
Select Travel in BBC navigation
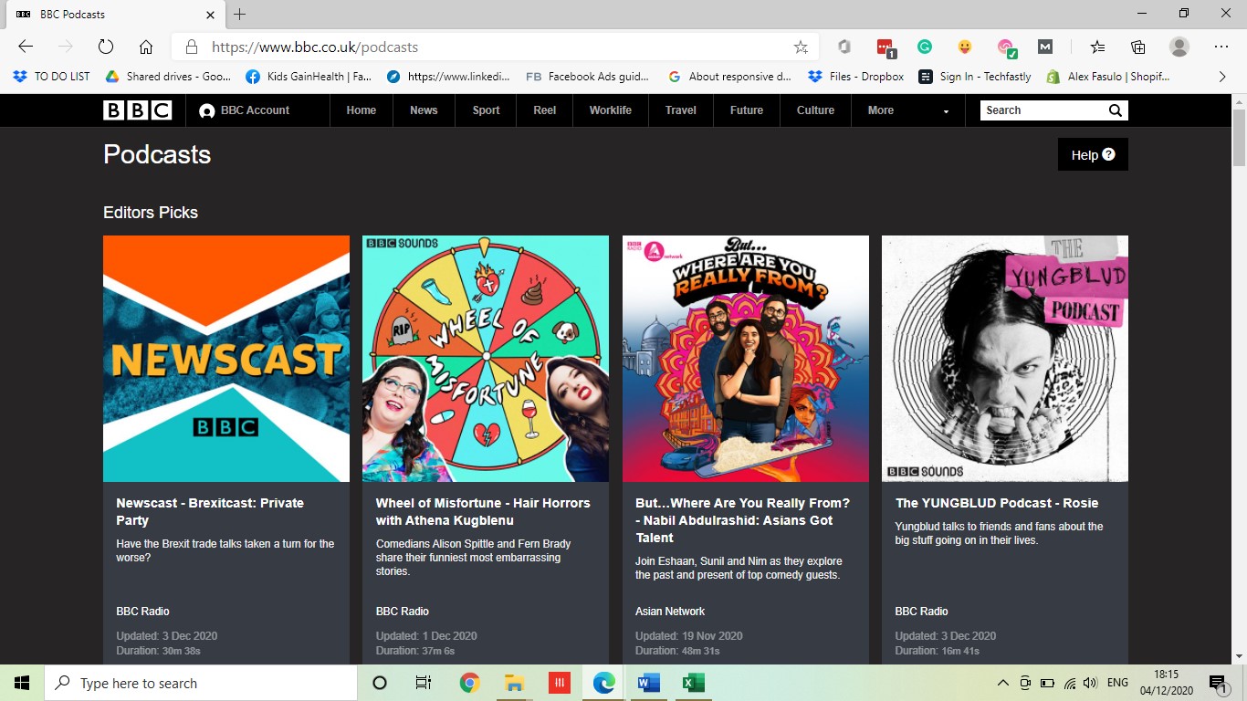click(x=681, y=110)
